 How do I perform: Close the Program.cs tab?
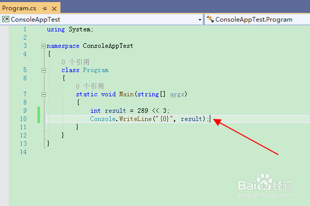(54, 9)
